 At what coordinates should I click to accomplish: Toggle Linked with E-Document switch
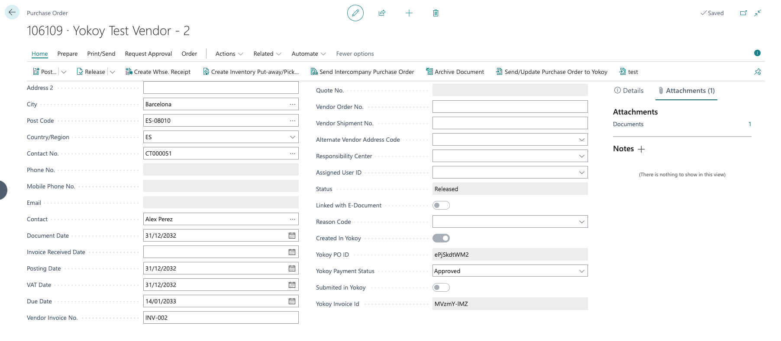tap(441, 205)
